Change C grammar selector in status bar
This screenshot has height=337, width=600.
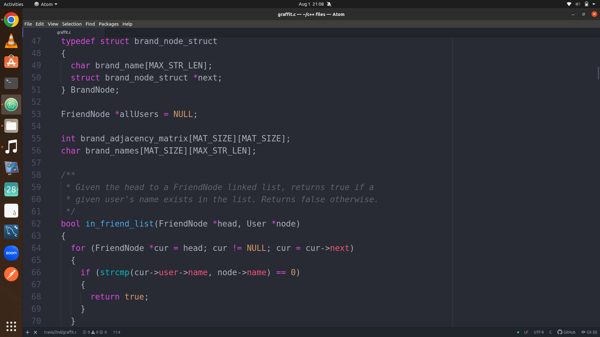pos(550,332)
